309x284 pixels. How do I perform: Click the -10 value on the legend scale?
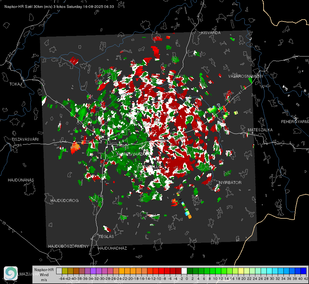[158, 279]
